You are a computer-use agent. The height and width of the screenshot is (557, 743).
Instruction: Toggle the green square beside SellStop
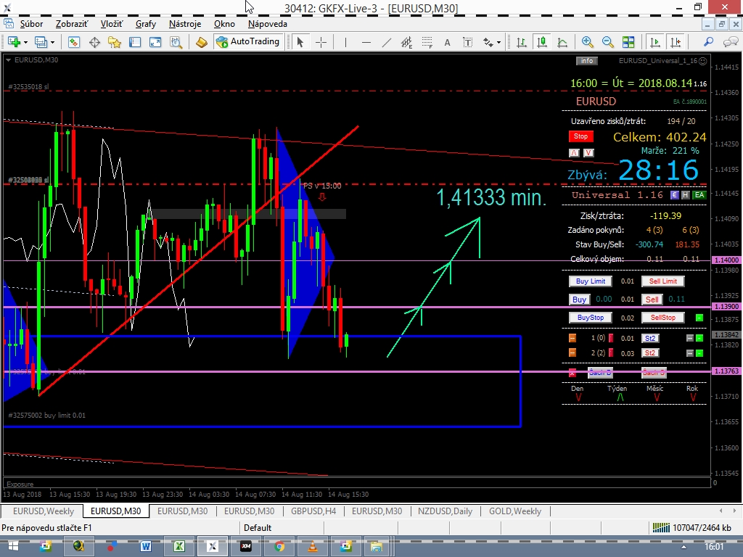click(699, 318)
